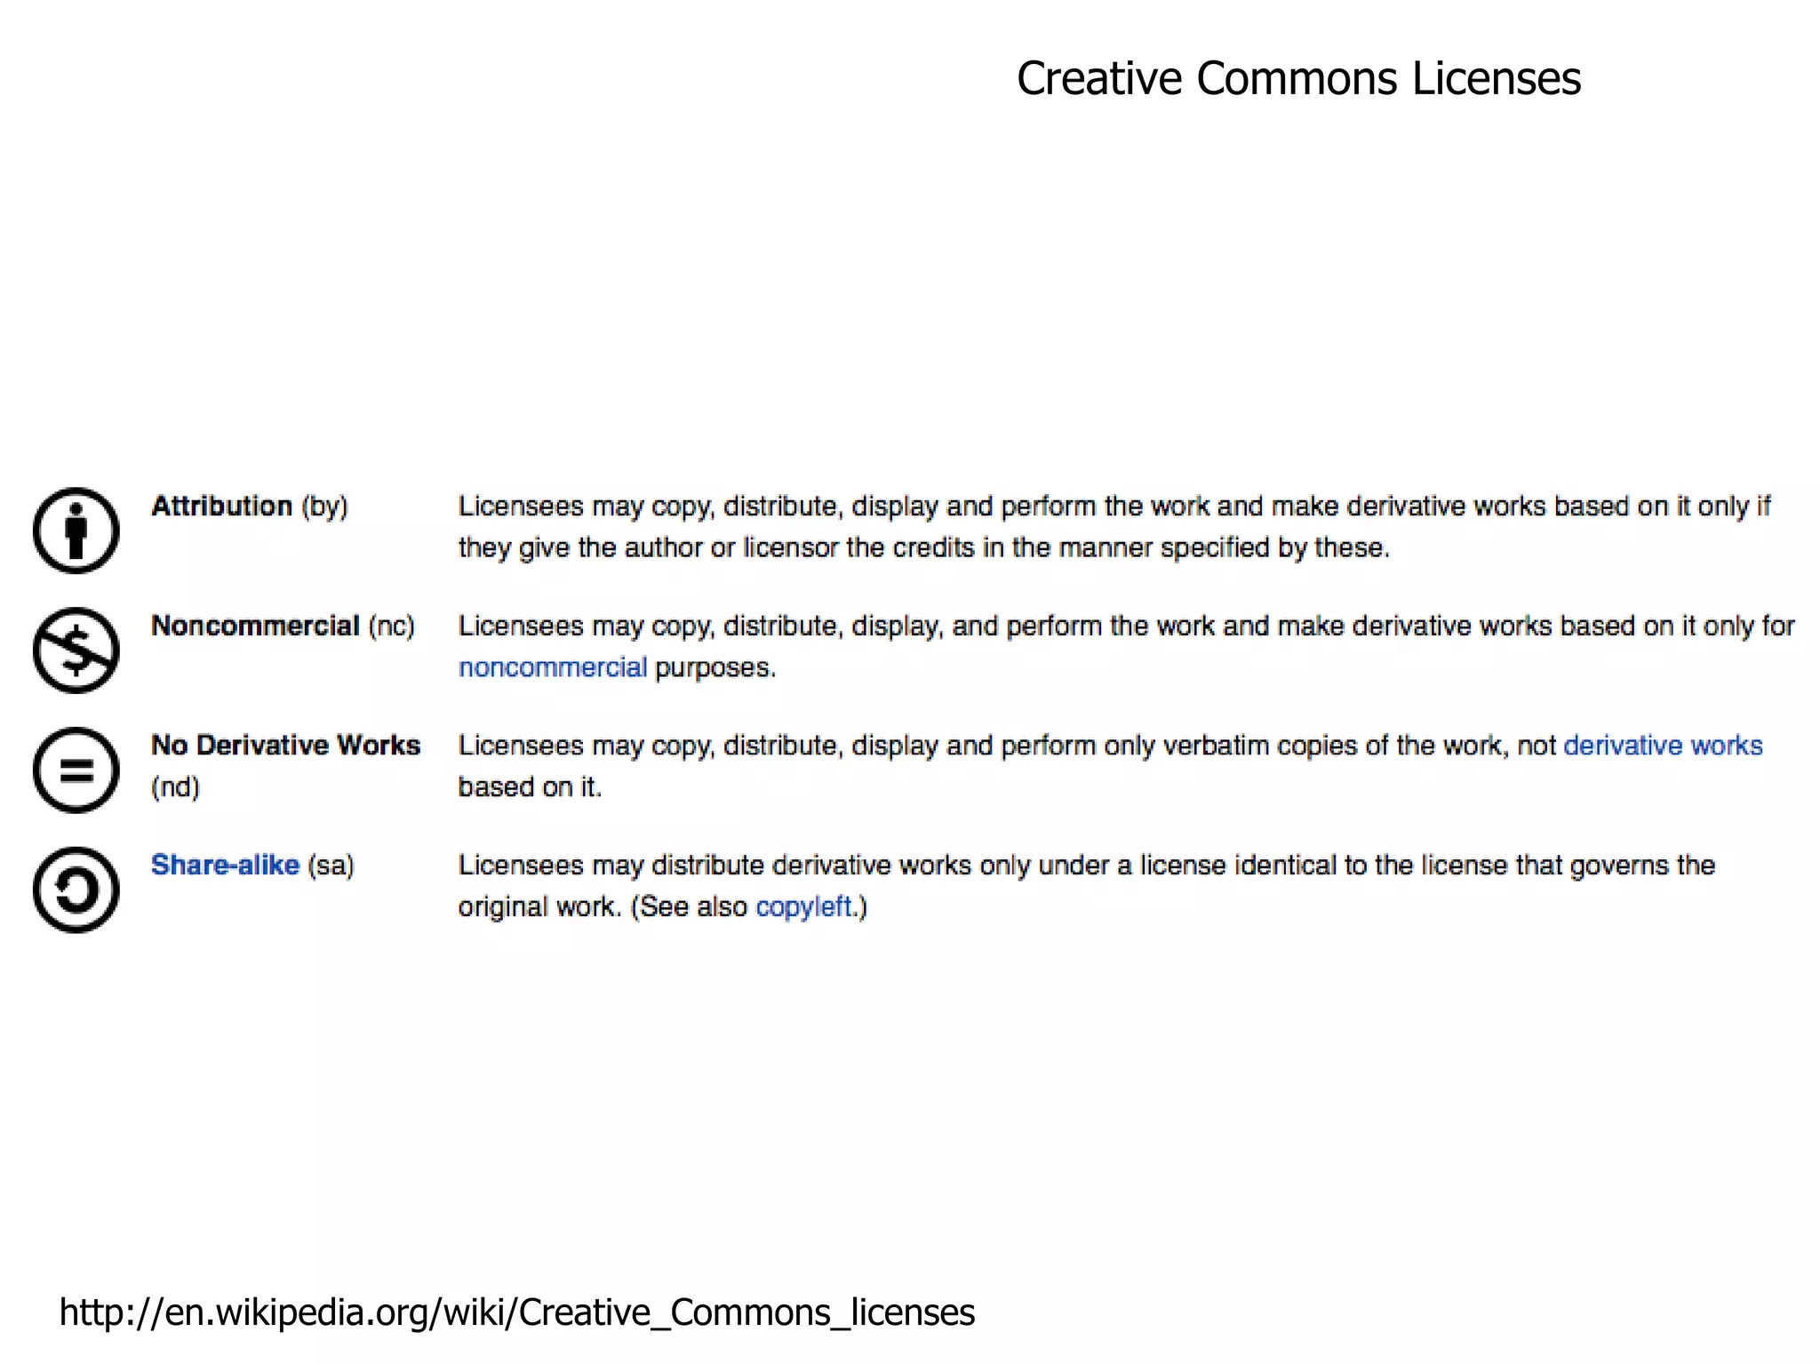This screenshot has height=1364, width=1820.
Task: Click the Noncommercial crossed-dollar icon
Action: [x=76, y=650]
